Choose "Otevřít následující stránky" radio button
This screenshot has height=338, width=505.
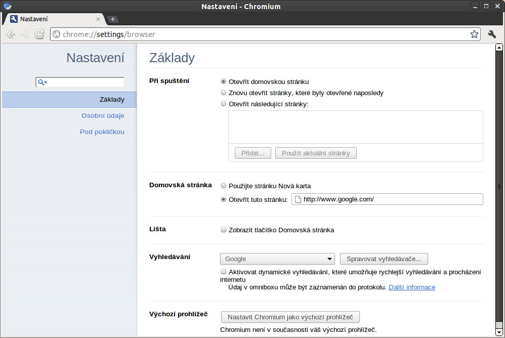223,104
